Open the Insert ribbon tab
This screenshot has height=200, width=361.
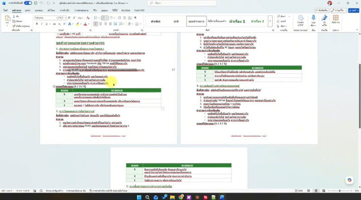[x=28, y=11]
